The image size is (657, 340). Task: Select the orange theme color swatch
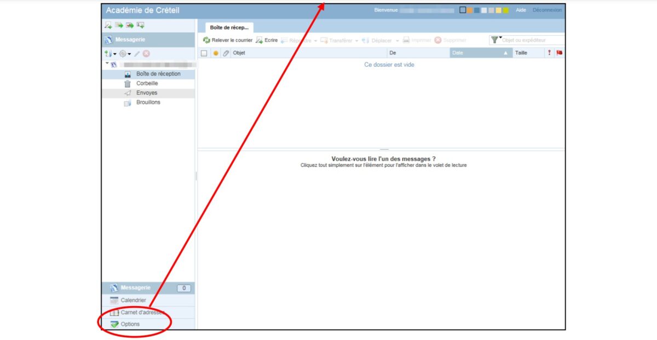point(470,10)
